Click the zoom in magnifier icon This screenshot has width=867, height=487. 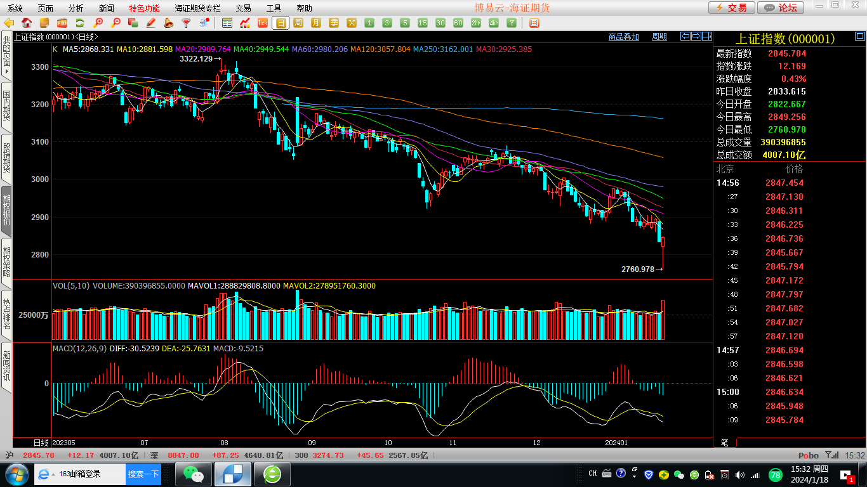pyautogui.click(x=98, y=23)
